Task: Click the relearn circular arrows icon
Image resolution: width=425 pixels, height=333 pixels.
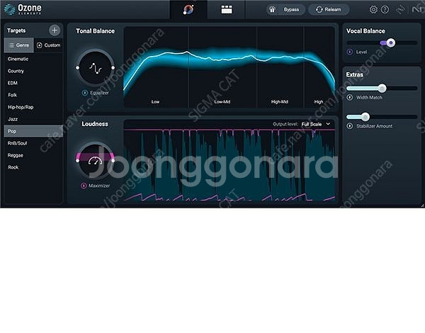Action: click(319, 9)
